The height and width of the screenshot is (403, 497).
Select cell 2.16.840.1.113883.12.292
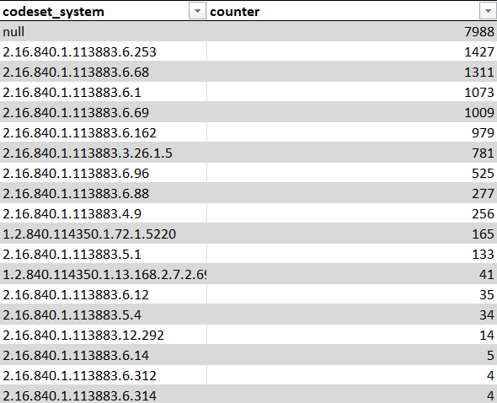(104, 335)
